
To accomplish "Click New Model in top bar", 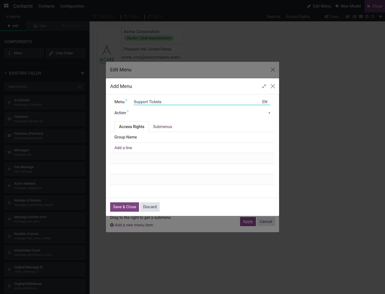I will click(348, 6).
